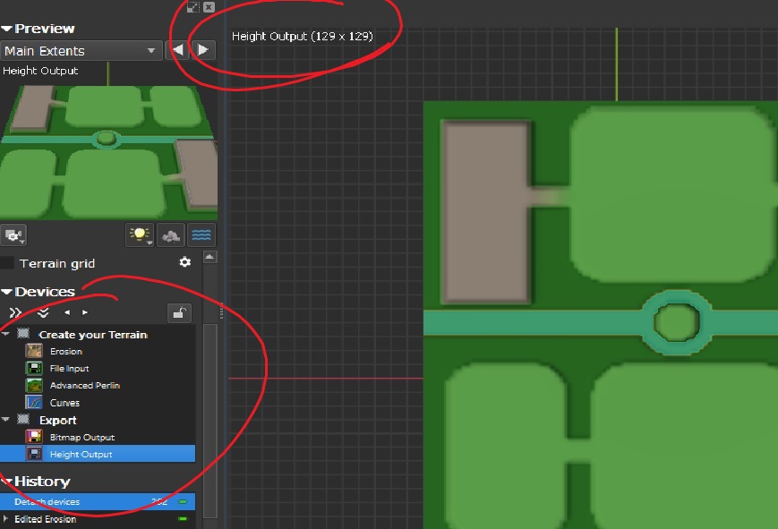This screenshot has height=529, width=778.
Task: Toggle green status indicator on Edited Erosion
Action: click(x=184, y=519)
